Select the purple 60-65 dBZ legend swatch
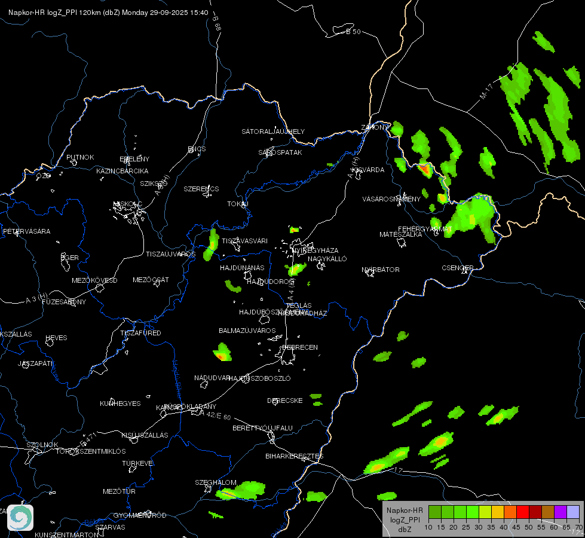 pos(561,512)
